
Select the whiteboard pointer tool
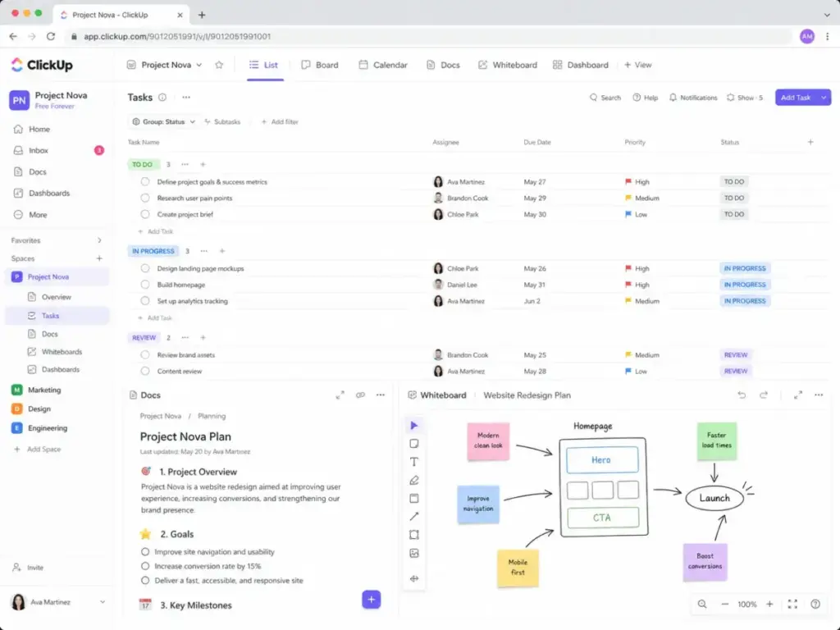pyautogui.click(x=413, y=426)
